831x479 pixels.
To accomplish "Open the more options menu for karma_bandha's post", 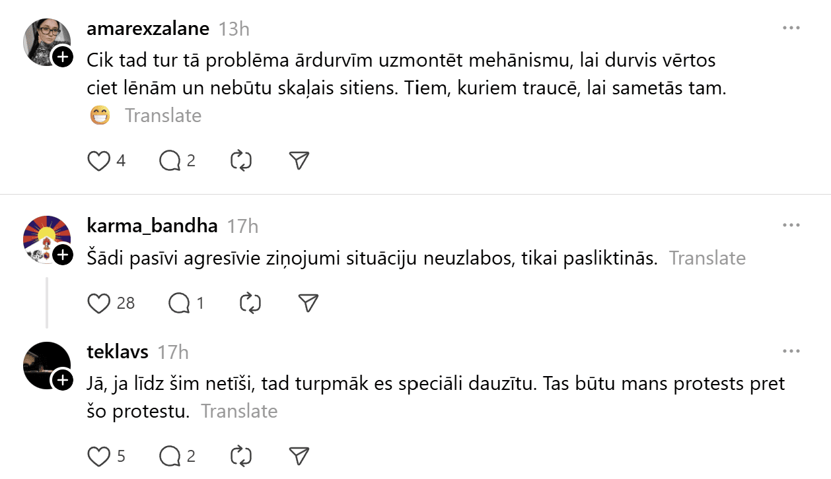I will click(x=791, y=226).
